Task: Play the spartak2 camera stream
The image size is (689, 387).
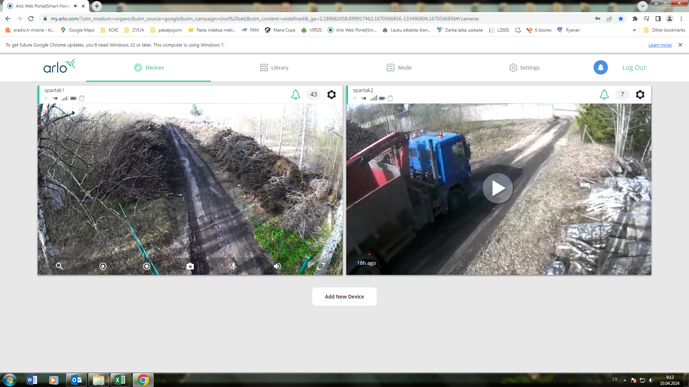Action: (x=497, y=188)
